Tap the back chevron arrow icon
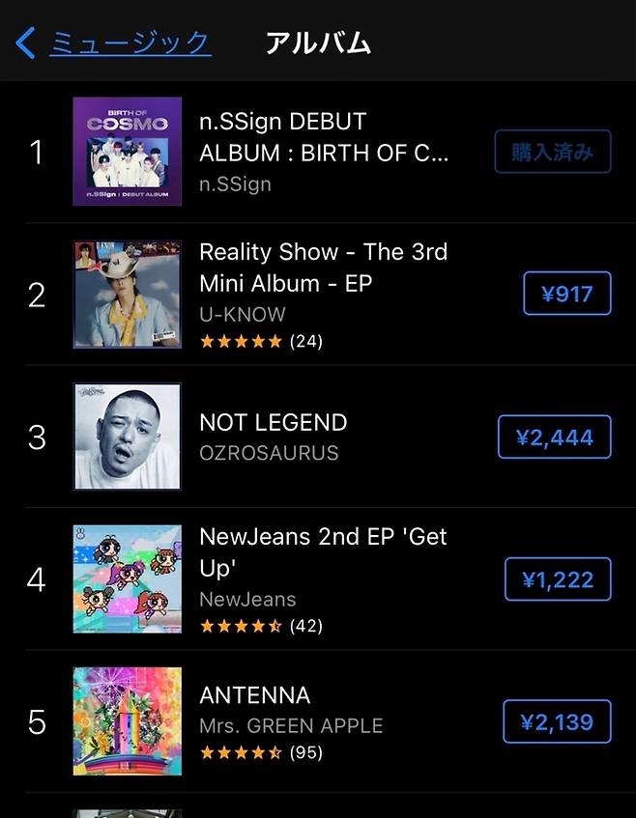 pos(26,42)
